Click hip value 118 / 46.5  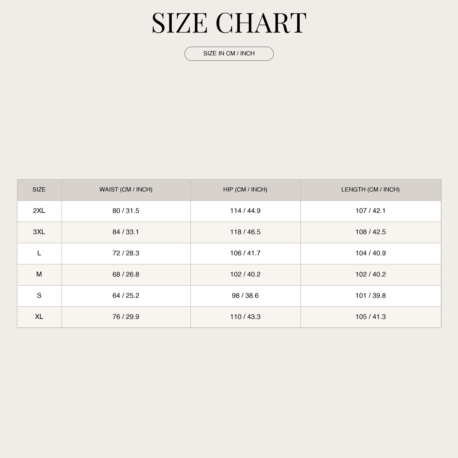click(x=245, y=232)
